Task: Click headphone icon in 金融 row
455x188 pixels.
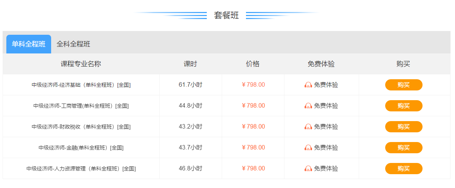Action: (308, 148)
